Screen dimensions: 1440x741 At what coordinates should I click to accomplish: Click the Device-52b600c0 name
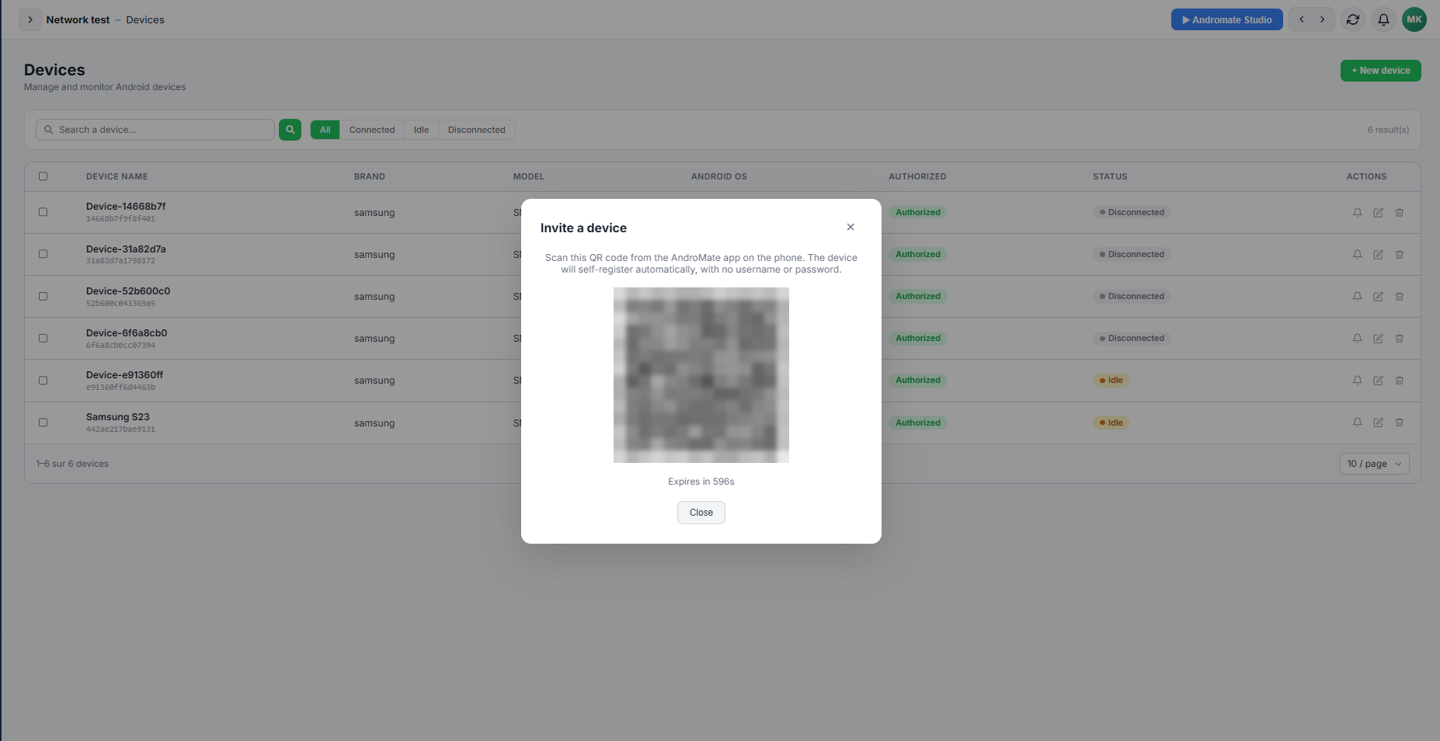pyautogui.click(x=128, y=290)
